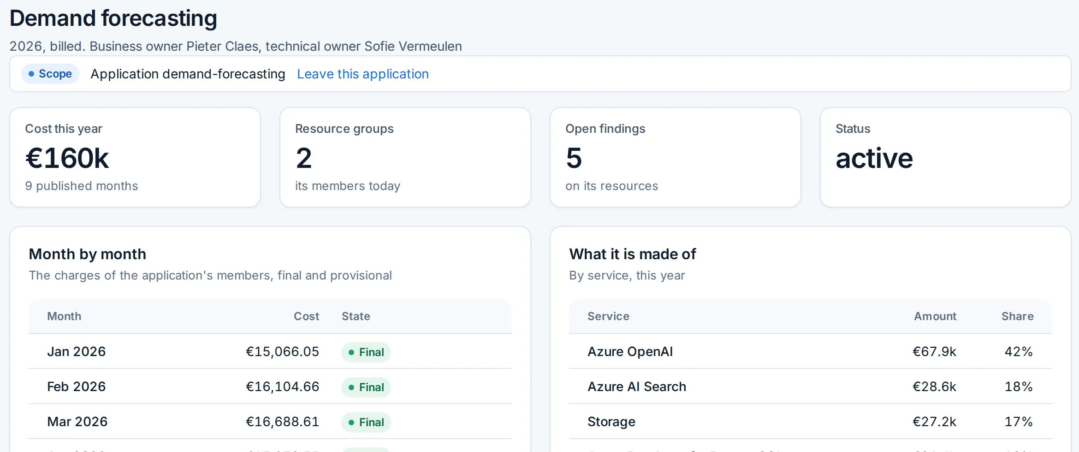
Task: Click the Cost this year €160k value
Action: point(67,158)
